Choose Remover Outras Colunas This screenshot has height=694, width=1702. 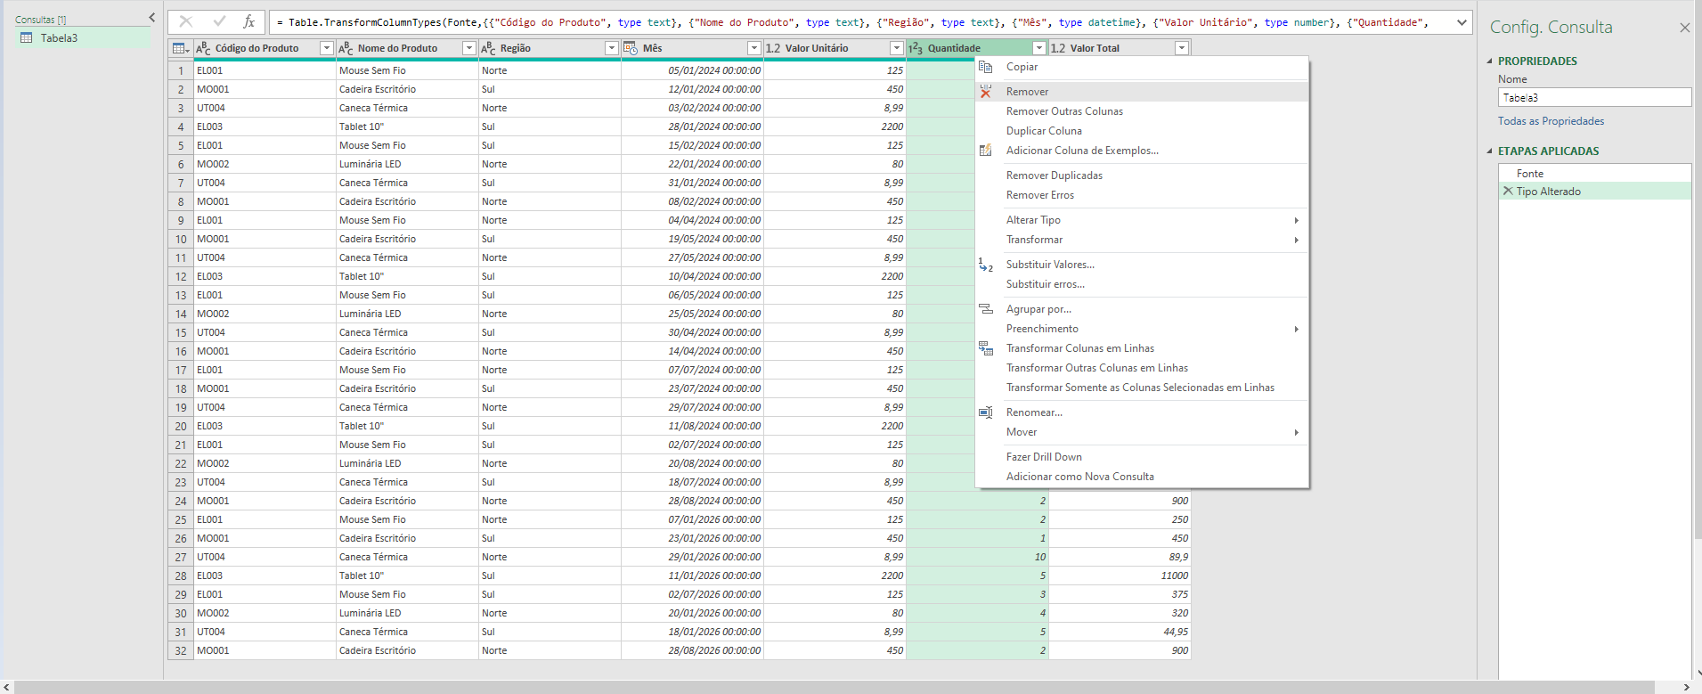tap(1142, 111)
